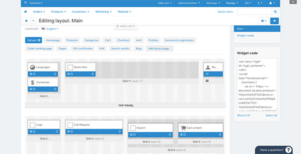Toggle Cart content block on/off power icon
The image size is (301, 154).
[x=185, y=134]
